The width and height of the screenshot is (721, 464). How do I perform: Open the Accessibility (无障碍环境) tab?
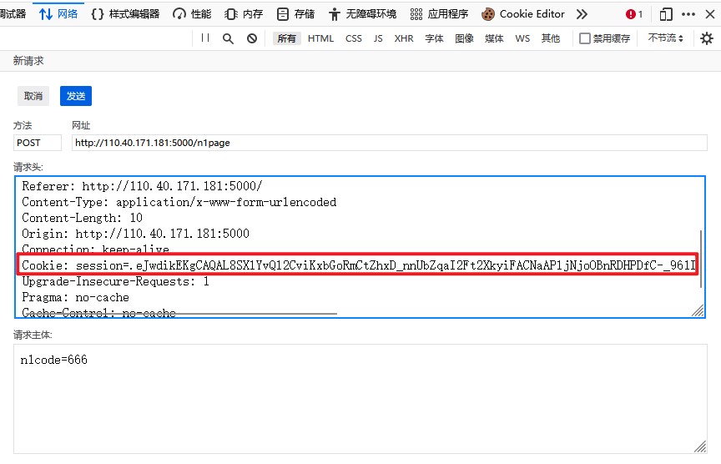[362, 14]
